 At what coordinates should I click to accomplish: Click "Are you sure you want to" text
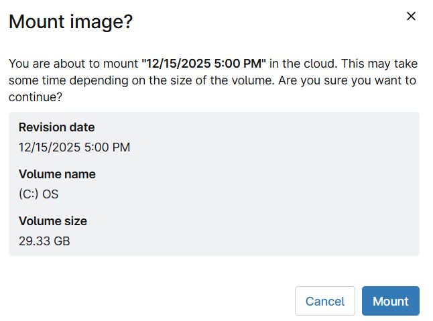point(351,80)
